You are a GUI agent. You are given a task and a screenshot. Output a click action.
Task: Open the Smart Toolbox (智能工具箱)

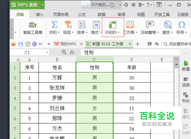[33, 28]
